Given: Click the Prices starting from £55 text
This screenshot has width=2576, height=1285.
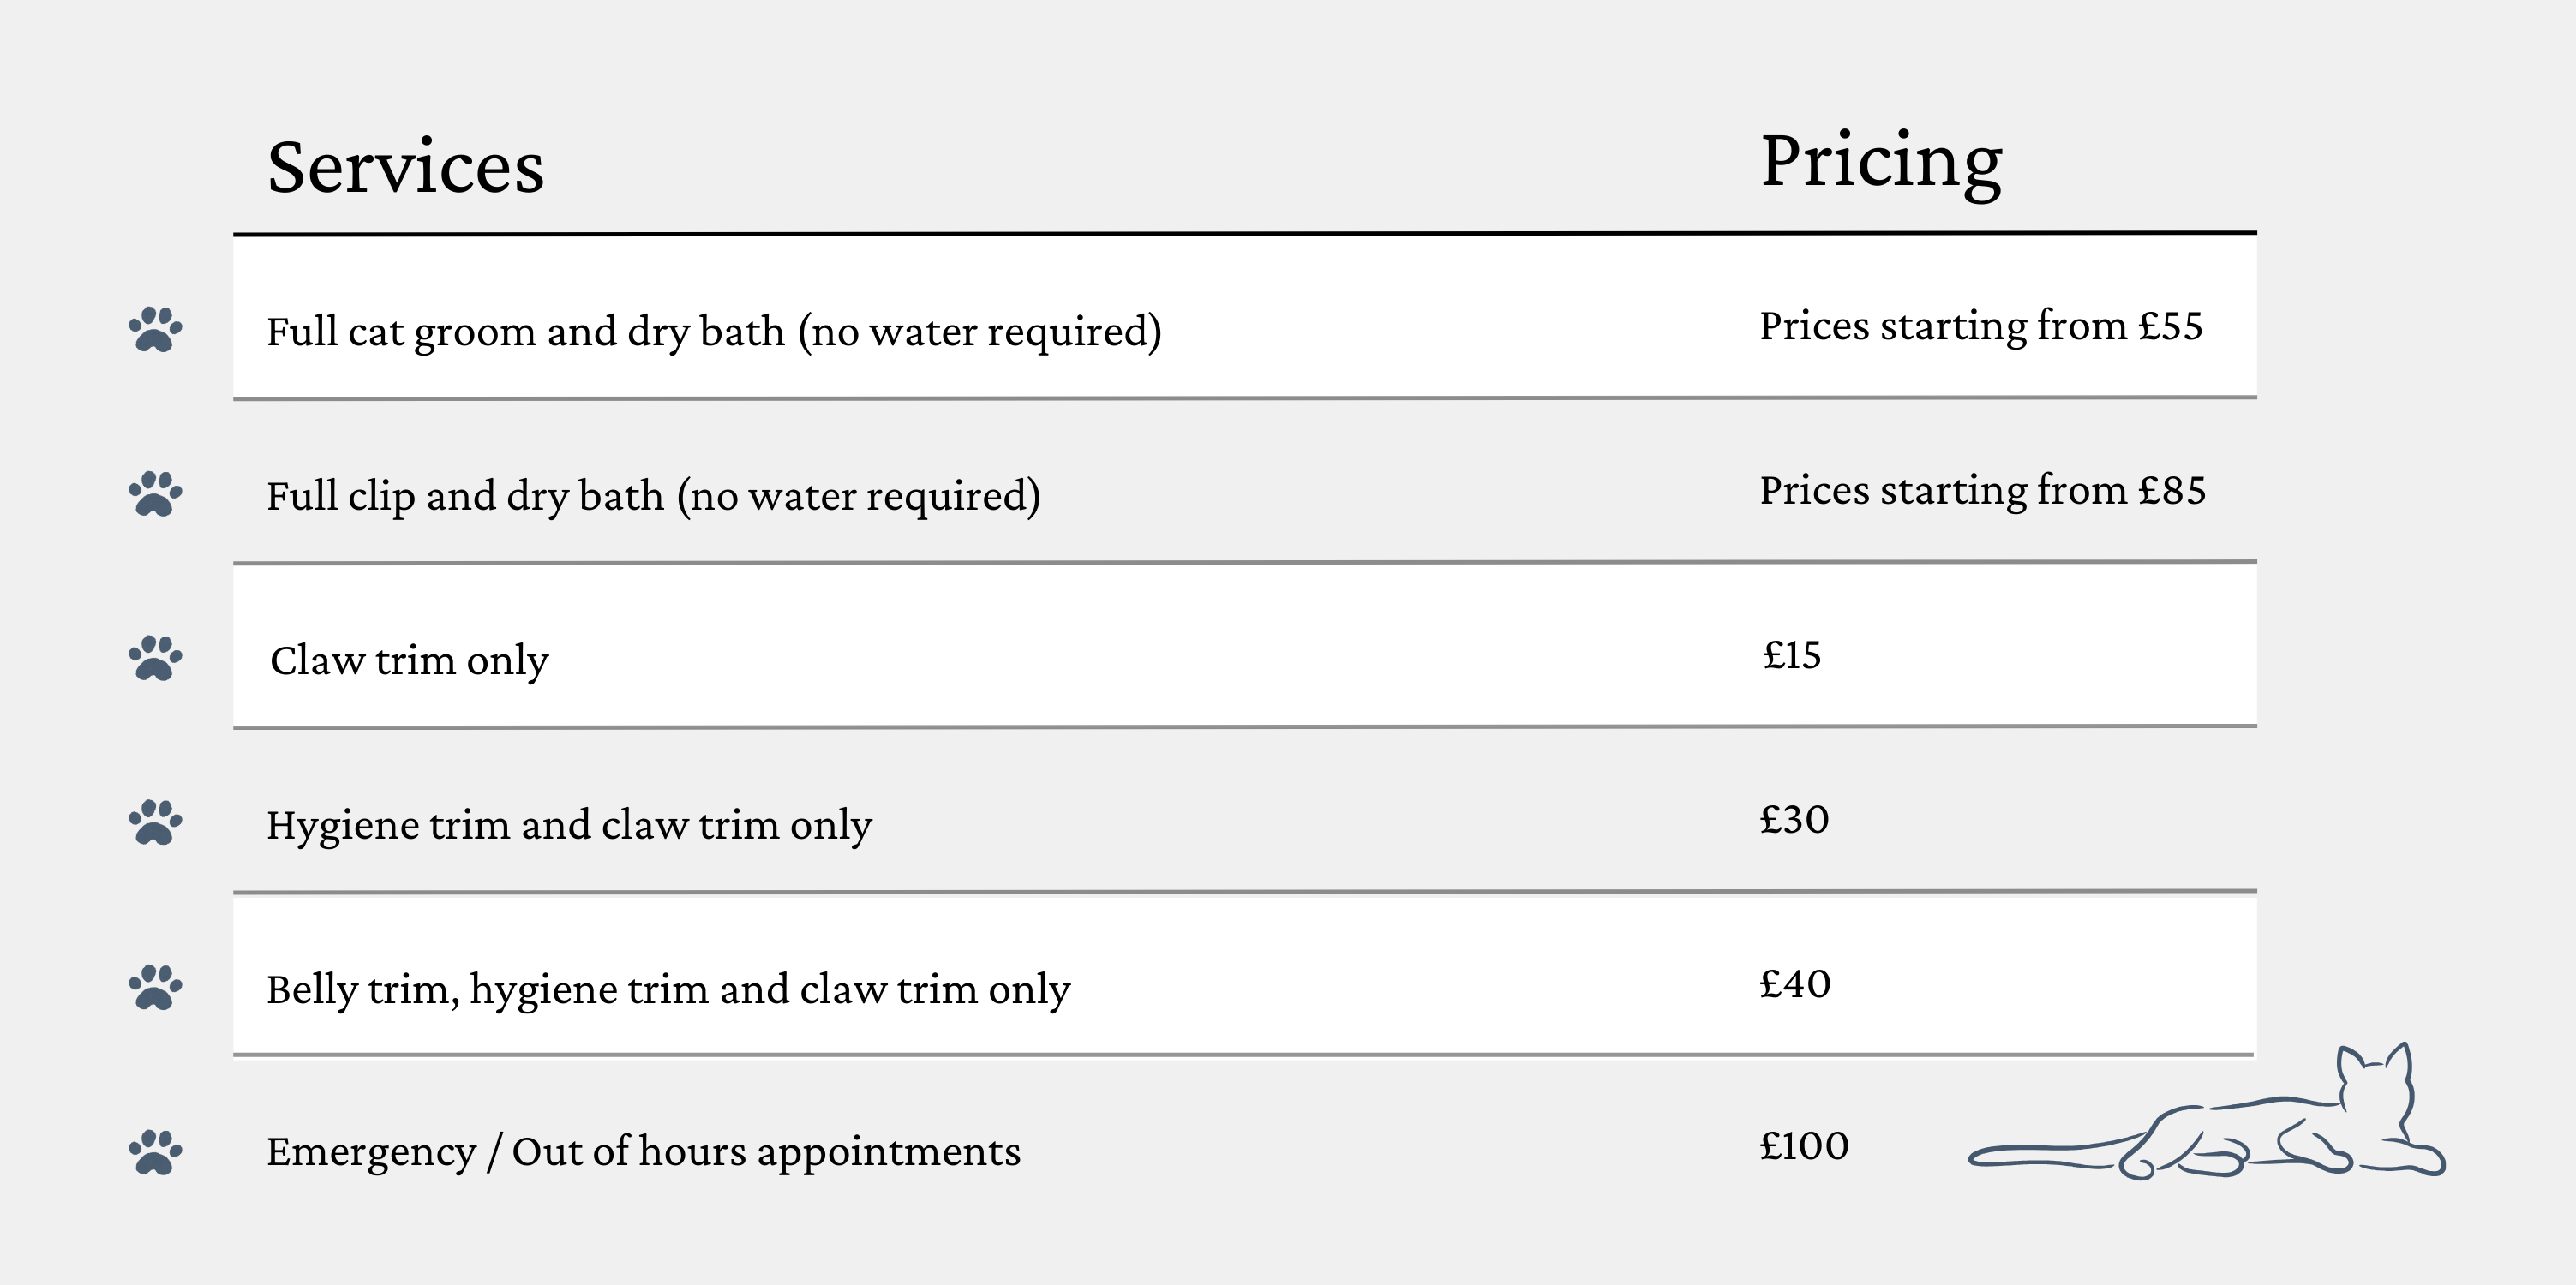Looking at the screenshot, I should [1980, 326].
